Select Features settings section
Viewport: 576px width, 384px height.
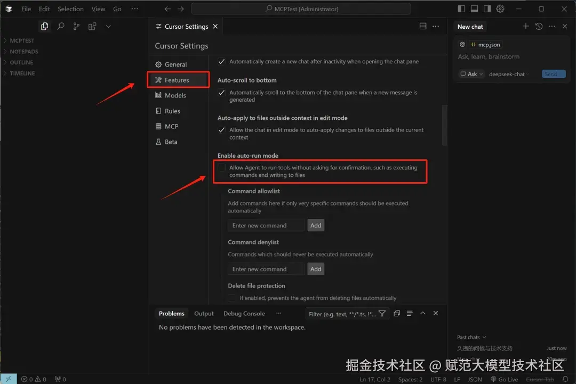click(179, 80)
